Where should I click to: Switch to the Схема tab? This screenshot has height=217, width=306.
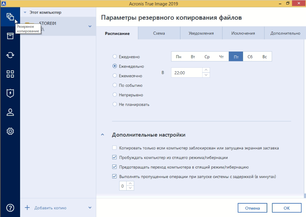[x=159, y=33]
